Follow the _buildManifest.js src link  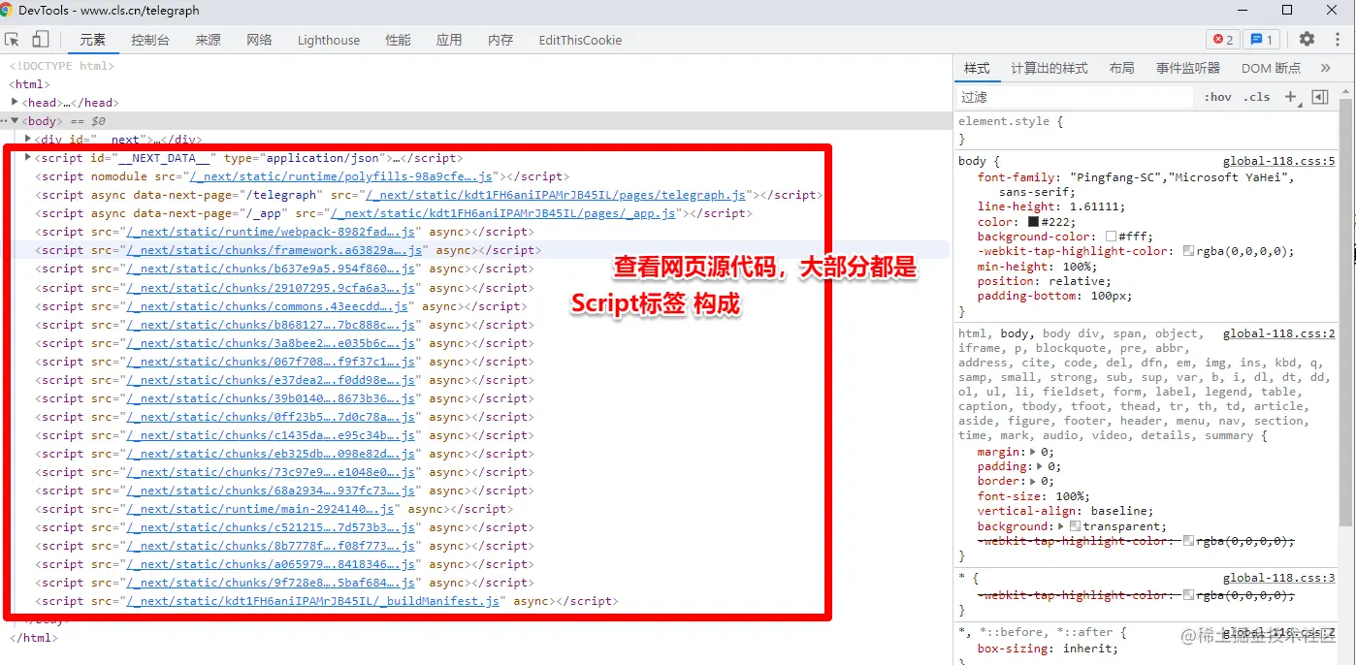[313, 601]
